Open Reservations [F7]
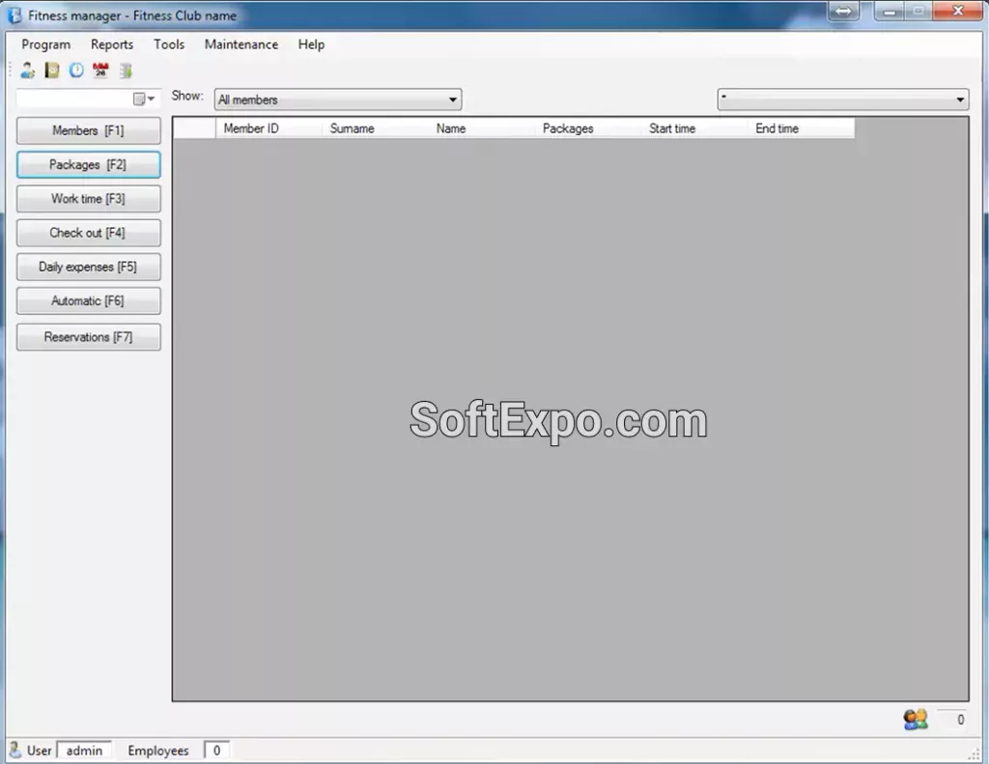989x764 pixels. [x=88, y=336]
